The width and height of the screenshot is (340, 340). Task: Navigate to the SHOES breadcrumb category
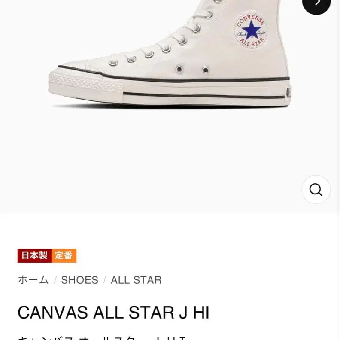(x=79, y=280)
